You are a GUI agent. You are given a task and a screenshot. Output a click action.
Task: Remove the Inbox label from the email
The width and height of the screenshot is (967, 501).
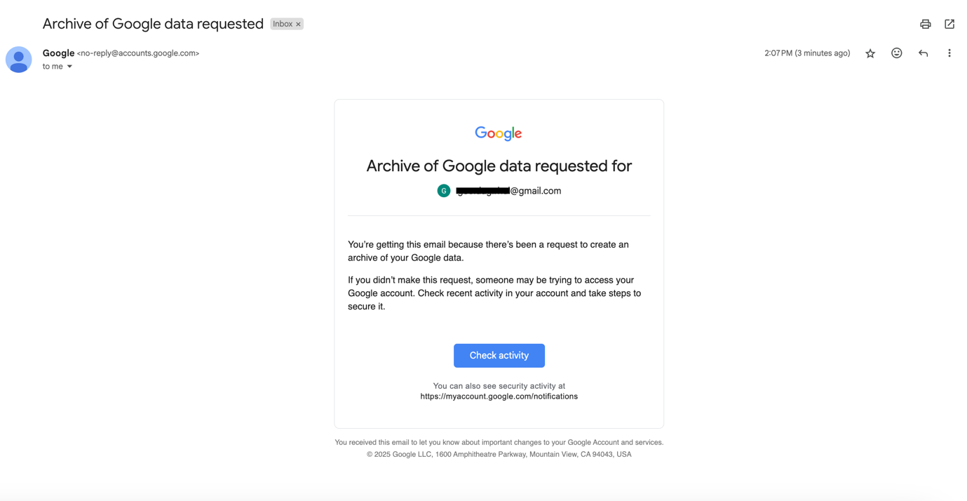pyautogui.click(x=298, y=25)
